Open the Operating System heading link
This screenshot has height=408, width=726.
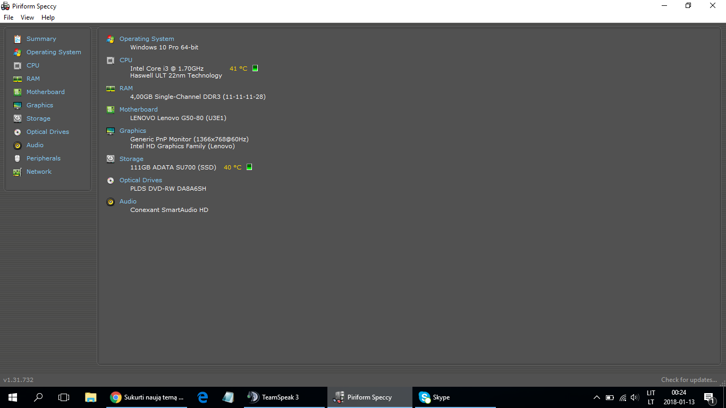tap(147, 39)
